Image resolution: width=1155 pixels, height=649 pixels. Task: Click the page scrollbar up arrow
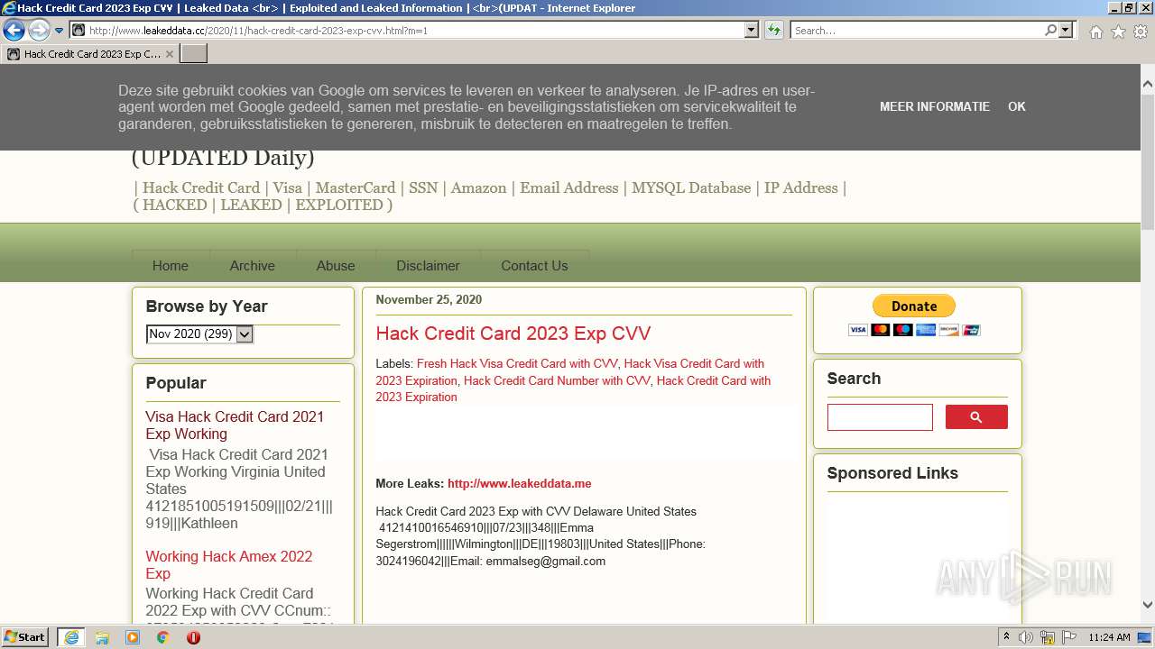tap(1148, 85)
